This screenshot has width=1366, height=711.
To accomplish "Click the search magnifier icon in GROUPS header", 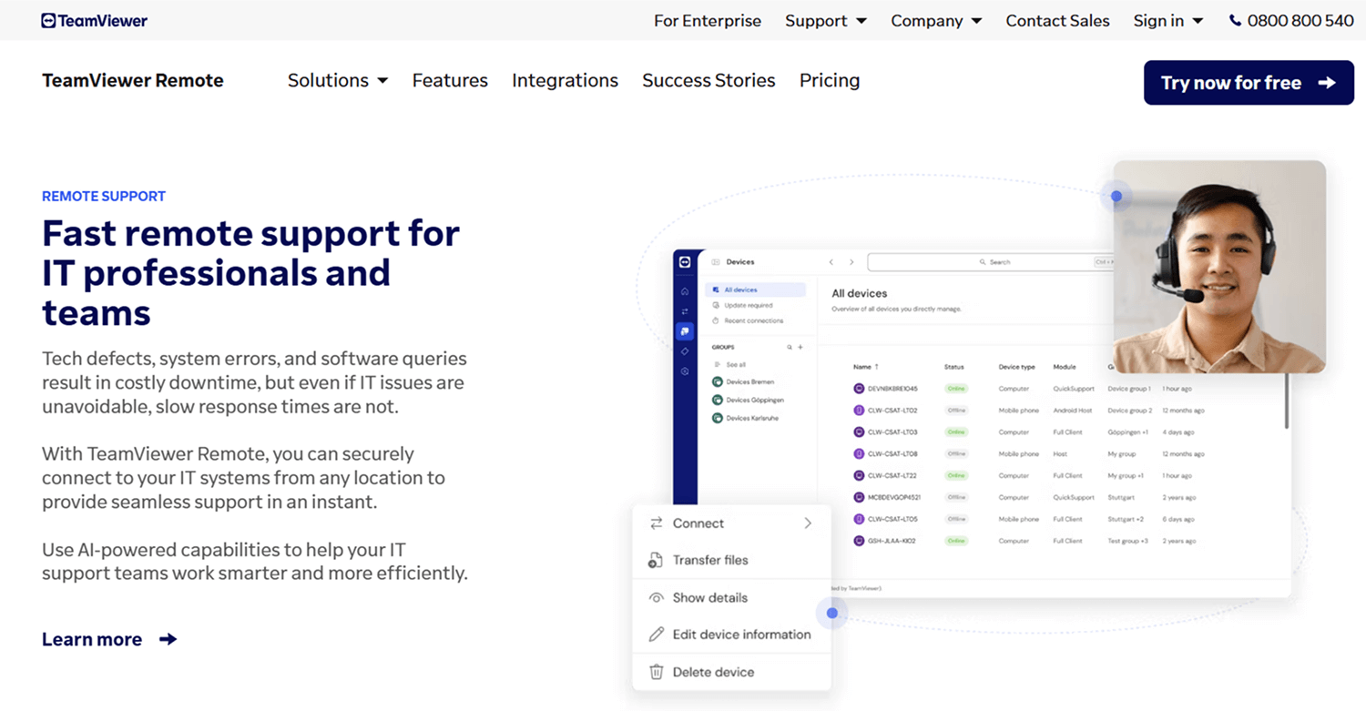I will click(x=790, y=347).
